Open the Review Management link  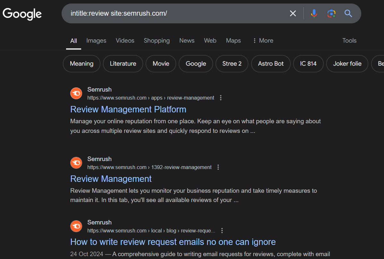pyautogui.click(x=111, y=179)
